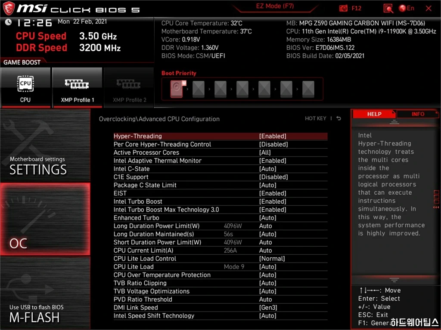Open Intel C-State [Auto] option
This screenshot has height=330, width=441.
(267, 168)
